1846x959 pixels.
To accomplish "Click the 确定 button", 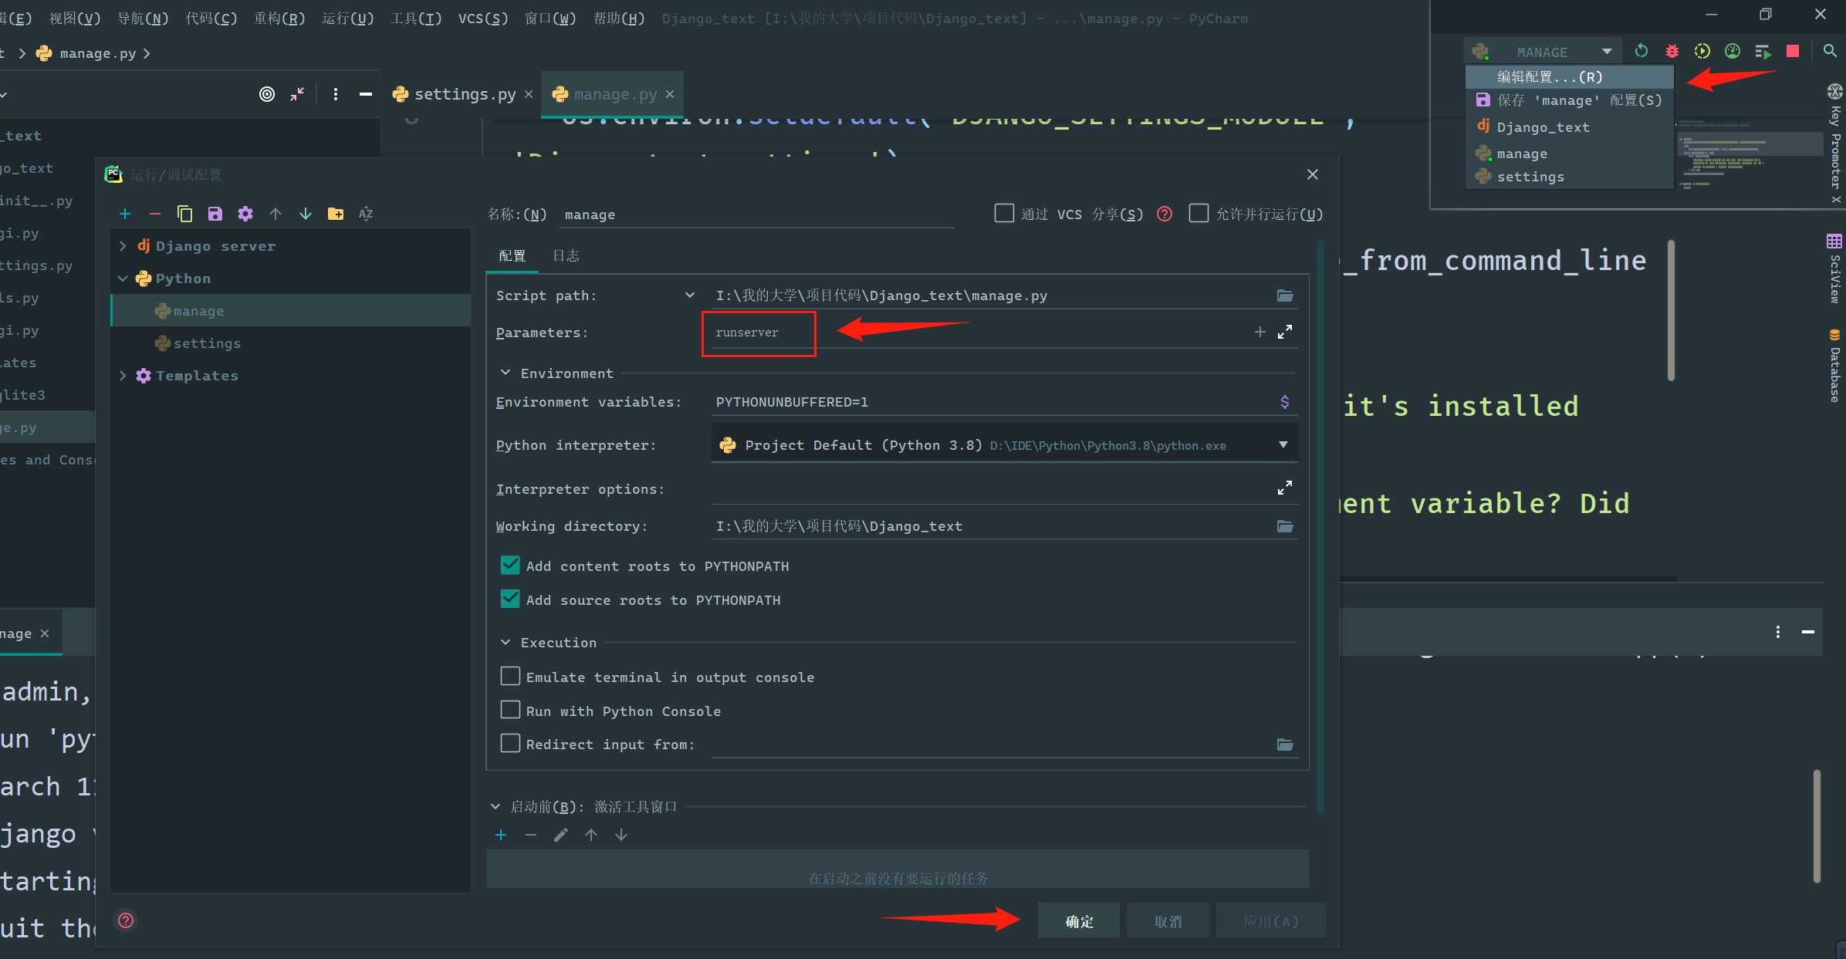I will [1079, 920].
